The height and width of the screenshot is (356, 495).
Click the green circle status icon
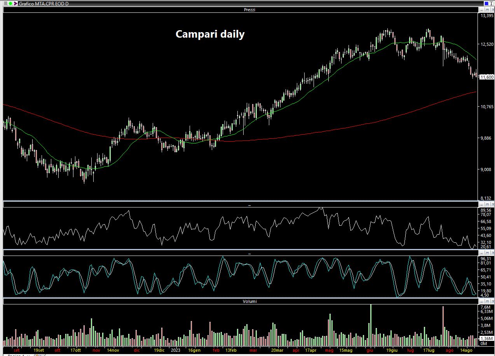(10, 3)
